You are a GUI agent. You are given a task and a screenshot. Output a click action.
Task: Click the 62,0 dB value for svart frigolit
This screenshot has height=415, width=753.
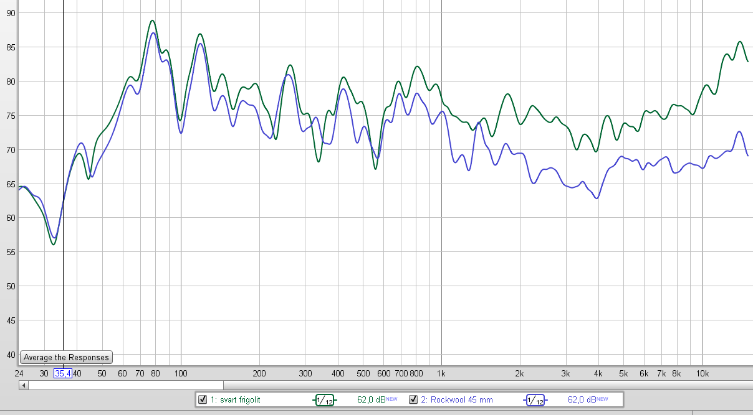[371, 400]
